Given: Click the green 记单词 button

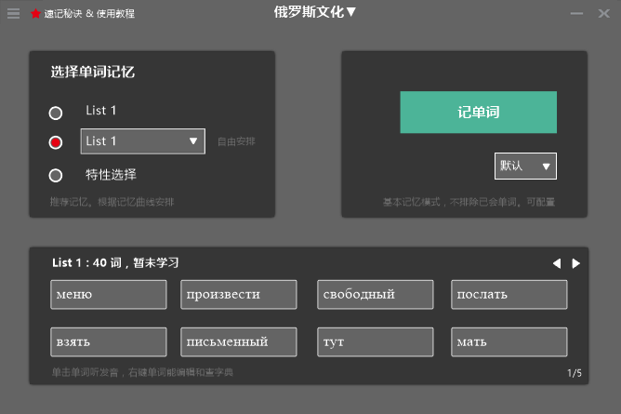Looking at the screenshot, I should (478, 113).
